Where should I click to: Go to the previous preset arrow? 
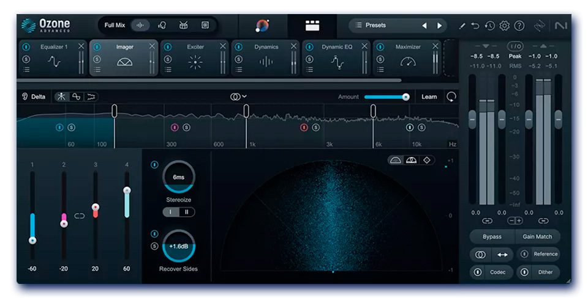pos(424,26)
